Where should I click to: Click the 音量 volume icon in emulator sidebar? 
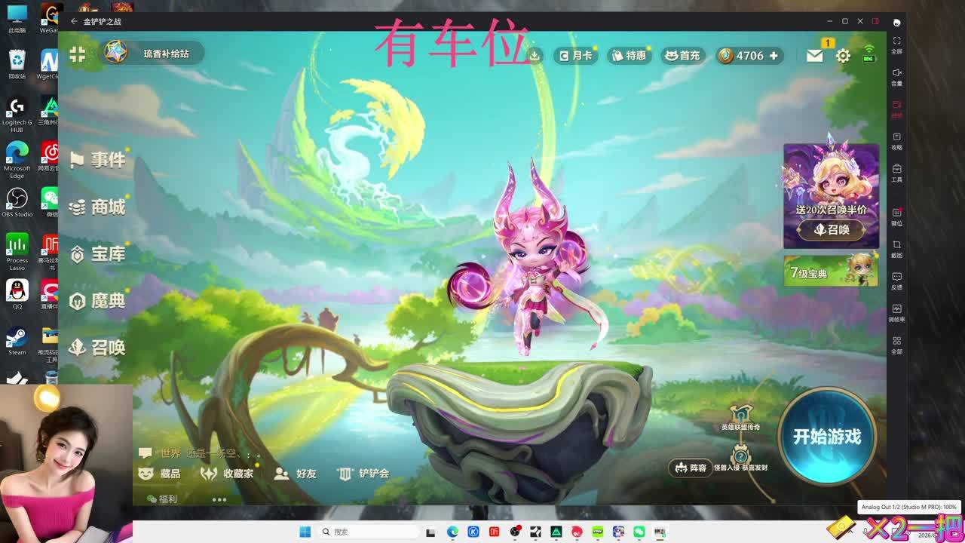[896, 76]
